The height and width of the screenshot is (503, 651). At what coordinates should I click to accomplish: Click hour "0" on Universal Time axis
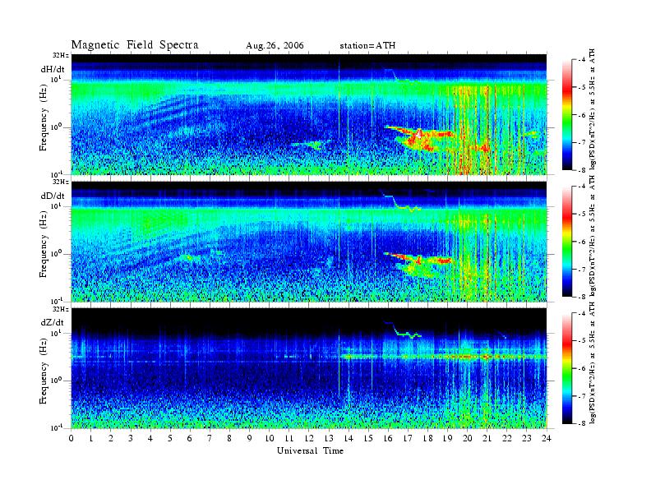(x=72, y=438)
